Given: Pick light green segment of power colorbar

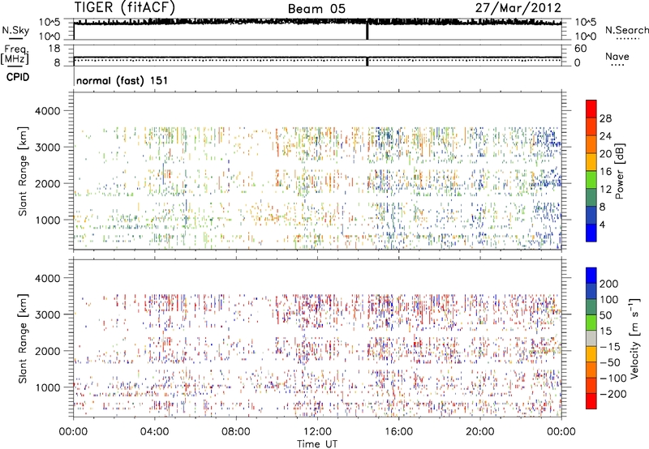Looking at the screenshot, I should pos(591,179).
